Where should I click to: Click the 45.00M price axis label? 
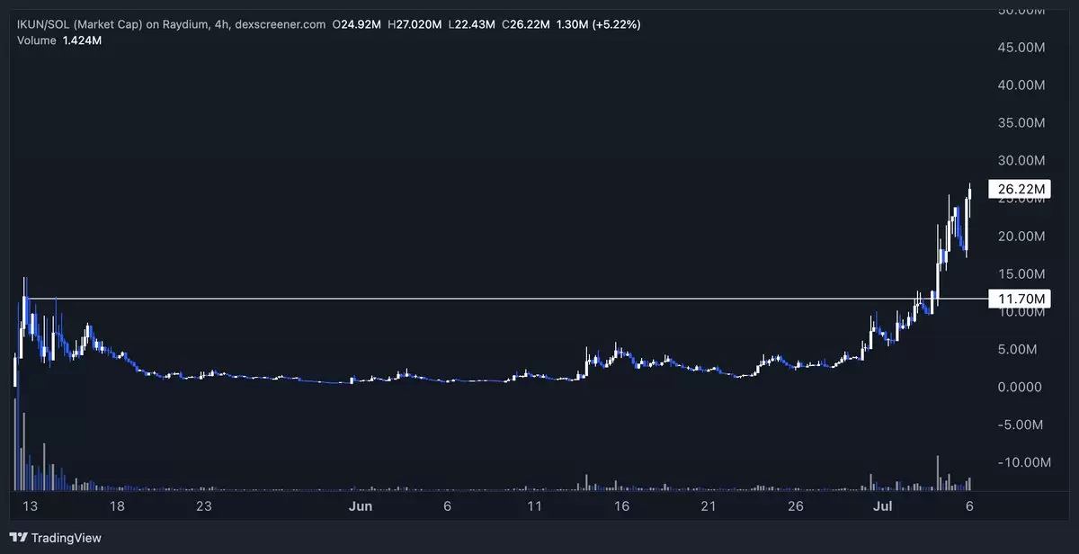1023,47
